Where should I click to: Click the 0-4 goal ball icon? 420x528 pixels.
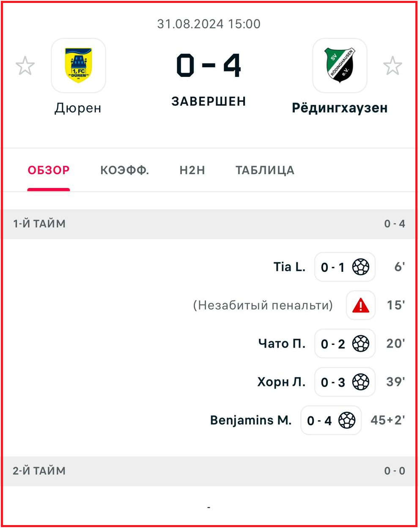347,421
